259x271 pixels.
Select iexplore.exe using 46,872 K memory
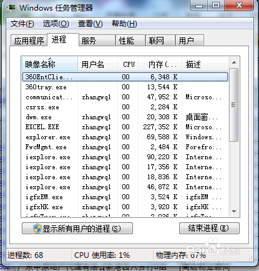click(x=125, y=187)
